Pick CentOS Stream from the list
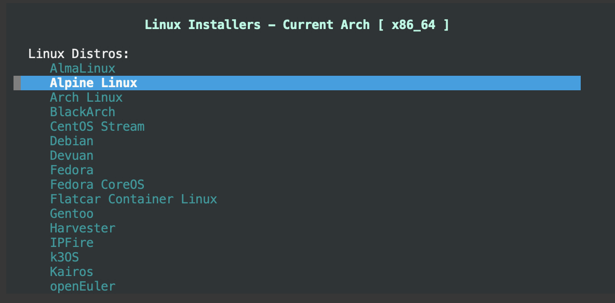The height and width of the screenshot is (303, 615). 97,126
